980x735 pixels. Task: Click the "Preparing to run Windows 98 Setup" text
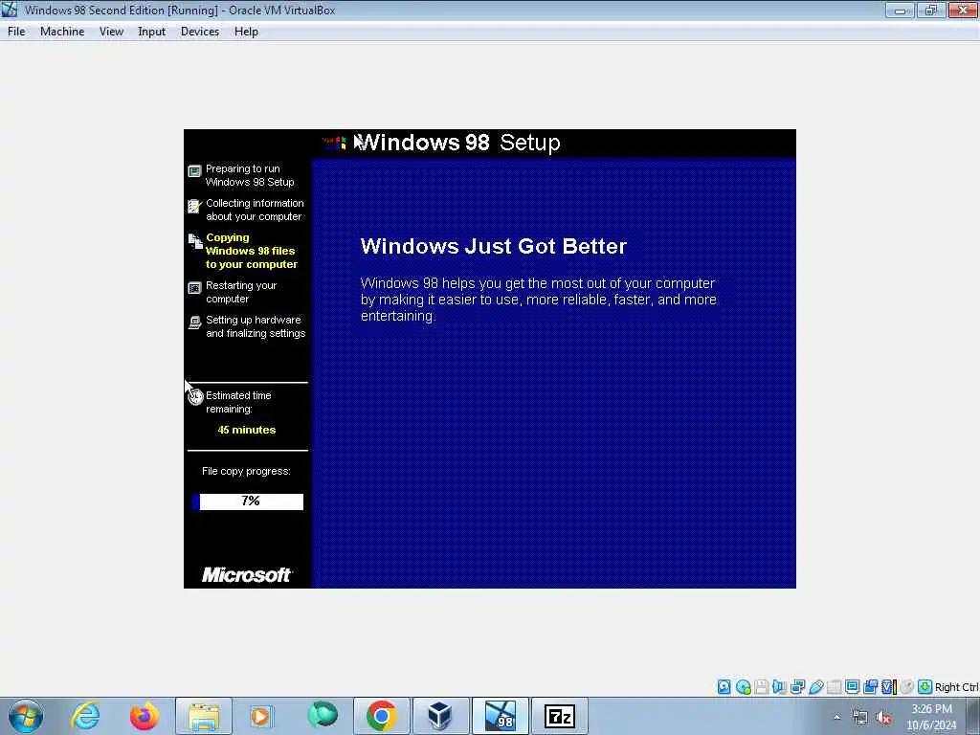pyautogui.click(x=250, y=175)
